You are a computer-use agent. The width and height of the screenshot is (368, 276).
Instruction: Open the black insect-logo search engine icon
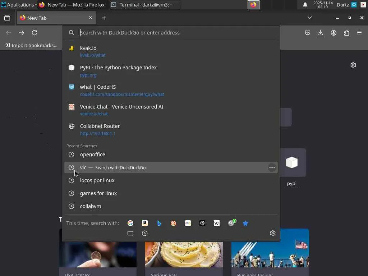click(202, 223)
